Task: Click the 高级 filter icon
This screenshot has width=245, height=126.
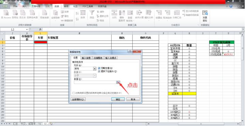Action: pos(98,20)
